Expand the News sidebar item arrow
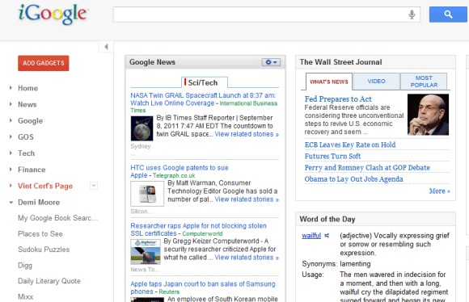The width and height of the screenshot is (469, 302). coord(11,104)
